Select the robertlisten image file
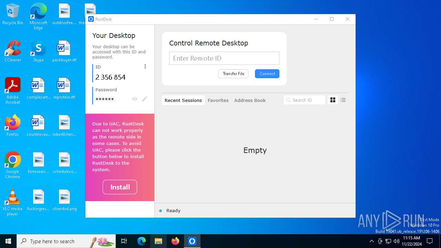Viewport: 441px width, 248px height. coord(64,126)
